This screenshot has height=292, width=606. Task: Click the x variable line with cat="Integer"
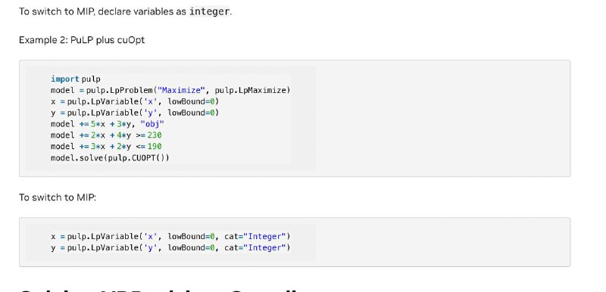coord(170,236)
